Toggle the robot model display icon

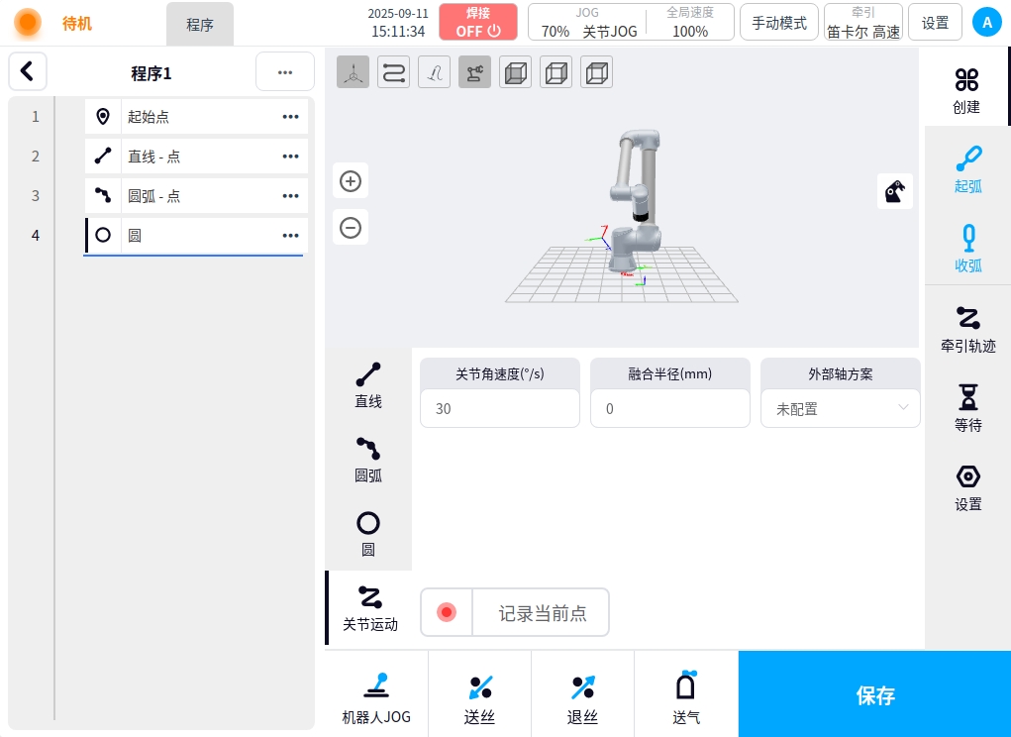tap(475, 72)
